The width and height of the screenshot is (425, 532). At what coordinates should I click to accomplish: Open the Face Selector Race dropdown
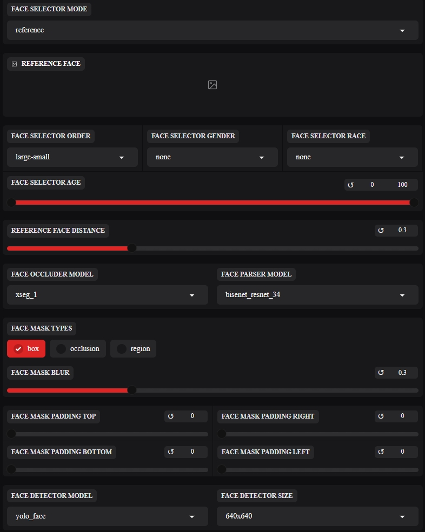[353, 157]
